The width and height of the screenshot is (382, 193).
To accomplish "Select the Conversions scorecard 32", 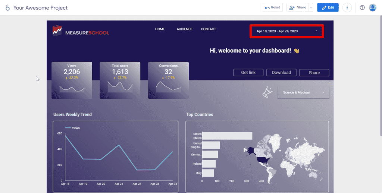I will point(168,80).
